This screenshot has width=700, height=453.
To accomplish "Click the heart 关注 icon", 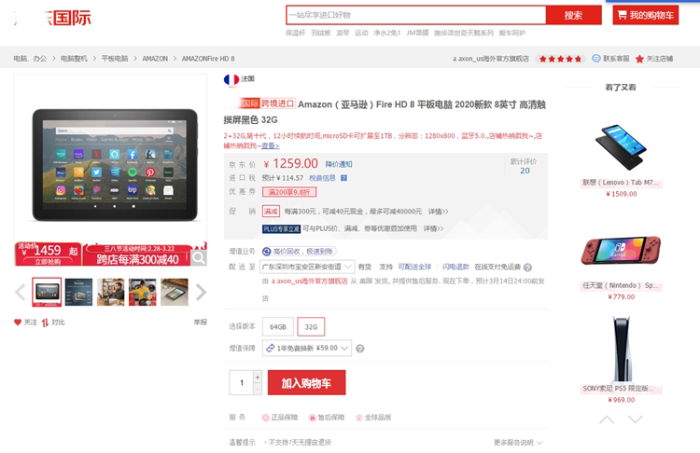I will (18, 323).
